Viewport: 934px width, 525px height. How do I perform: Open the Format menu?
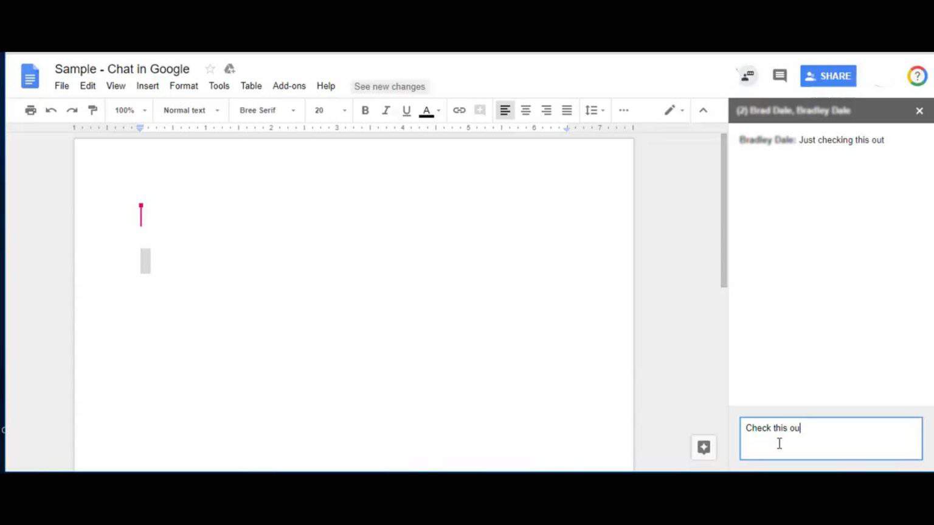(x=184, y=86)
